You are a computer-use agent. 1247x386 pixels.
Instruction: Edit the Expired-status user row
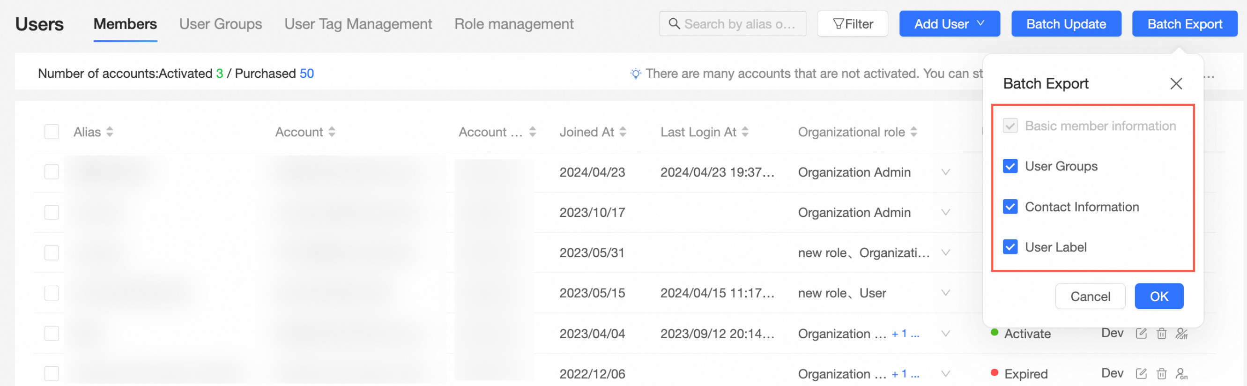point(1141,373)
